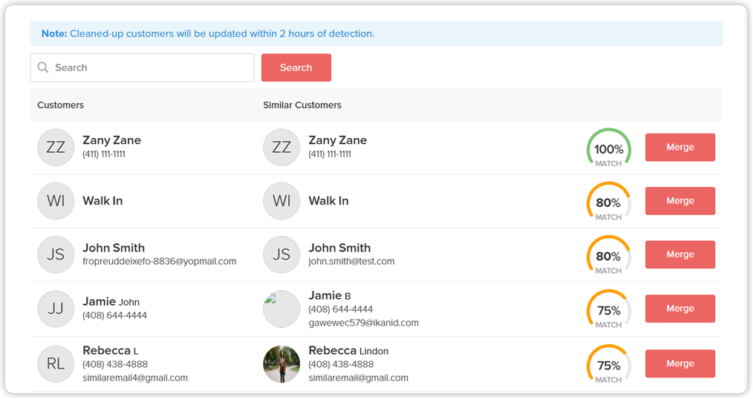The image size is (753, 399).
Task: Click phone (408) 438-4888 under Rebecca Lindon
Action: (x=341, y=364)
